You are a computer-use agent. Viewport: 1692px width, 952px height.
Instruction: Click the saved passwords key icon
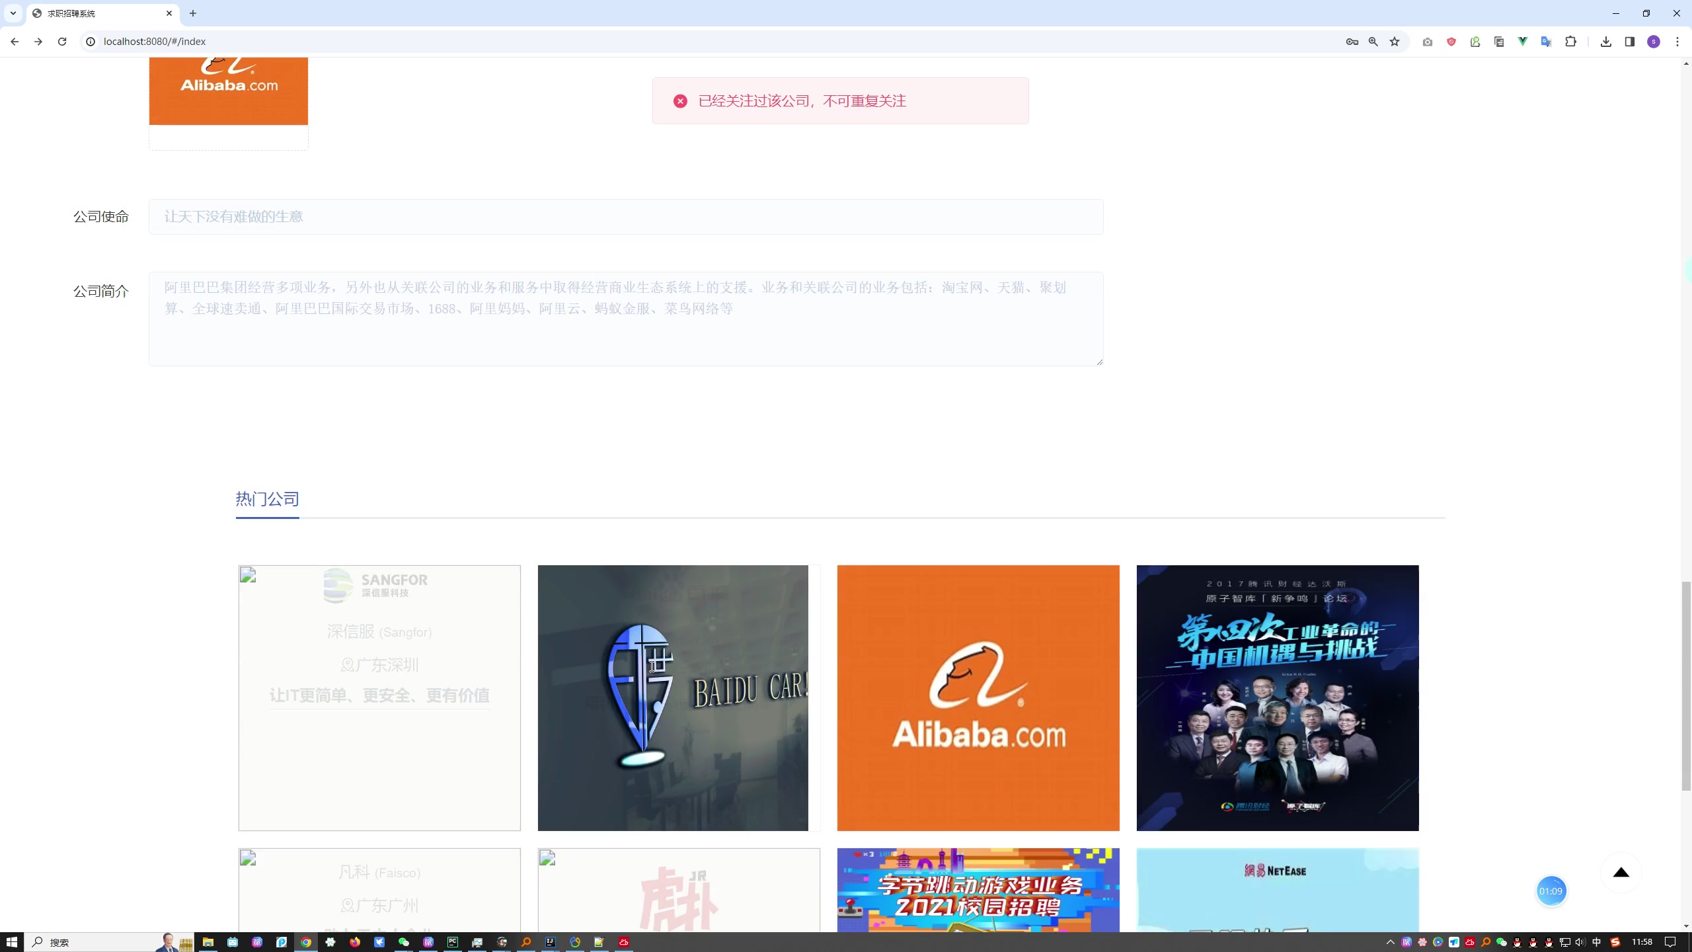point(1352,42)
